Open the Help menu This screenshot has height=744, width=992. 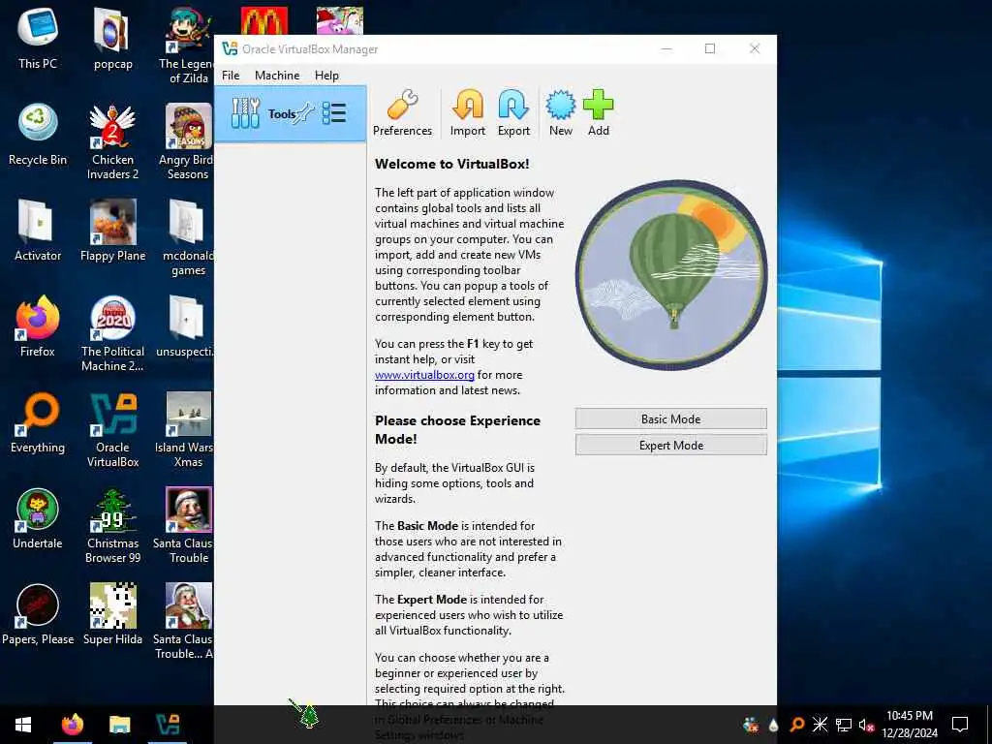click(x=326, y=76)
